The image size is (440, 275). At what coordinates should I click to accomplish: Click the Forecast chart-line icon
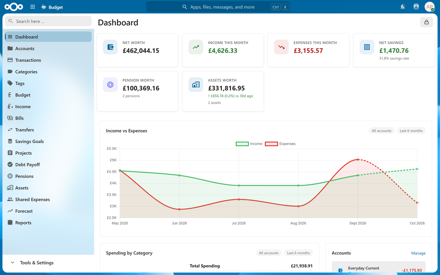coord(10,211)
